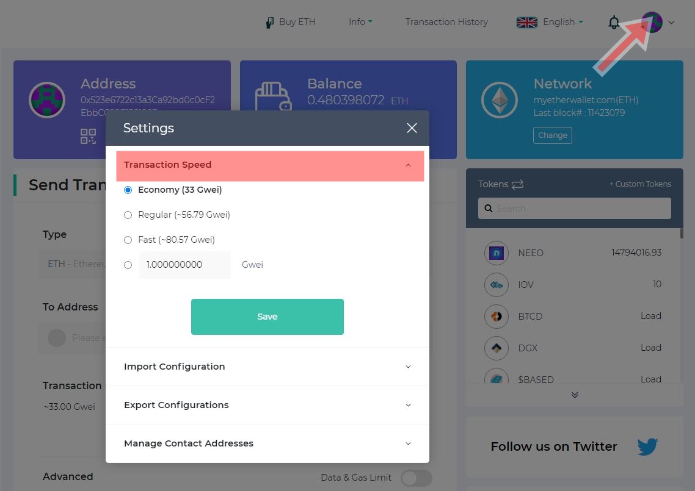This screenshot has height=491, width=695.
Task: Open the English language dropdown
Action: tap(562, 22)
